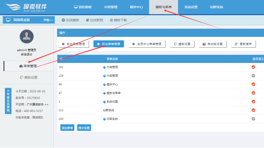Click 更新缓存 refresh button
264x148 pixels.
(x=244, y=44)
